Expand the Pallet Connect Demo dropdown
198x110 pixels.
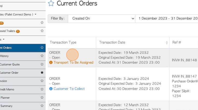(36, 14)
